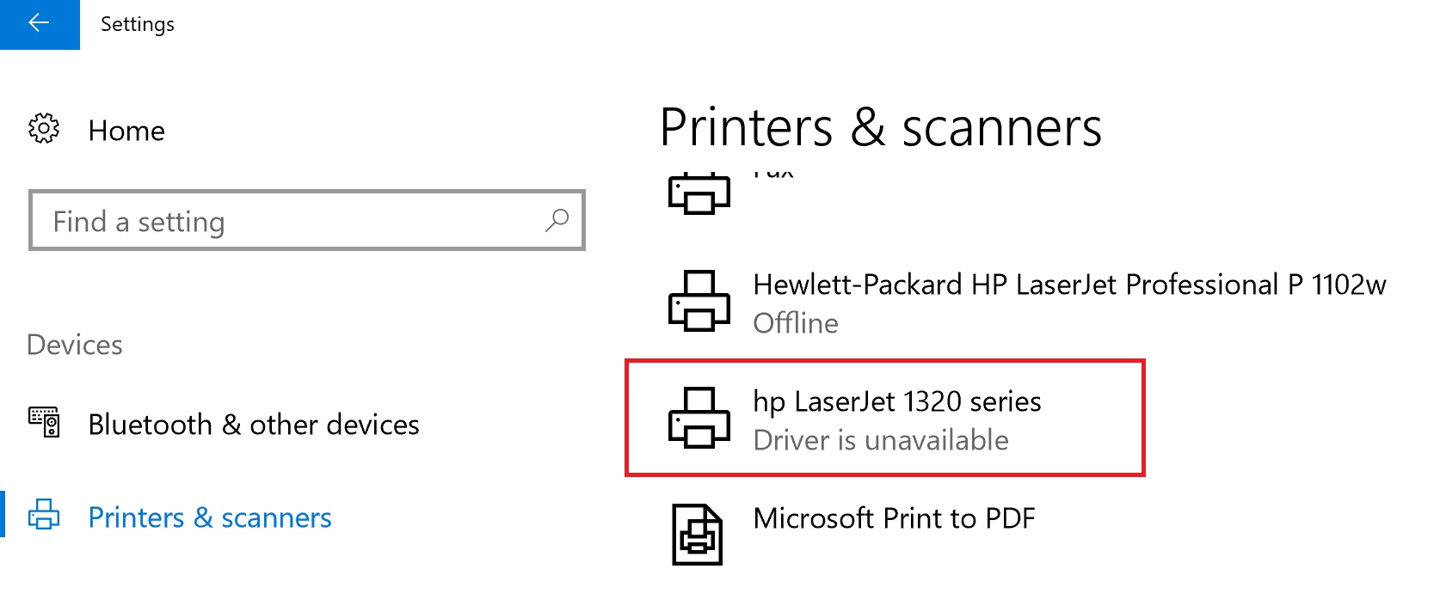Click the Settings window title
Viewport: 1434px width, 612px height.
(138, 24)
